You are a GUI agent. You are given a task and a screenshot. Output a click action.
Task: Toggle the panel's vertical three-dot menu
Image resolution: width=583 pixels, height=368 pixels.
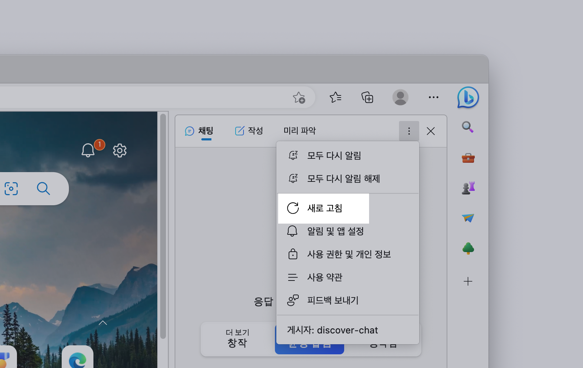click(x=409, y=131)
